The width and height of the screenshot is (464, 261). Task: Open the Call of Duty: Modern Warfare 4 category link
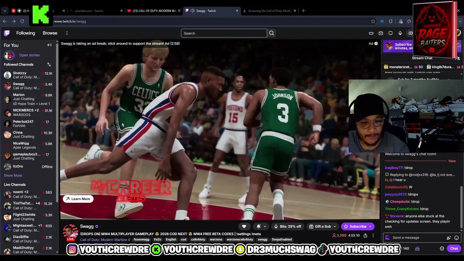[x=105, y=240]
